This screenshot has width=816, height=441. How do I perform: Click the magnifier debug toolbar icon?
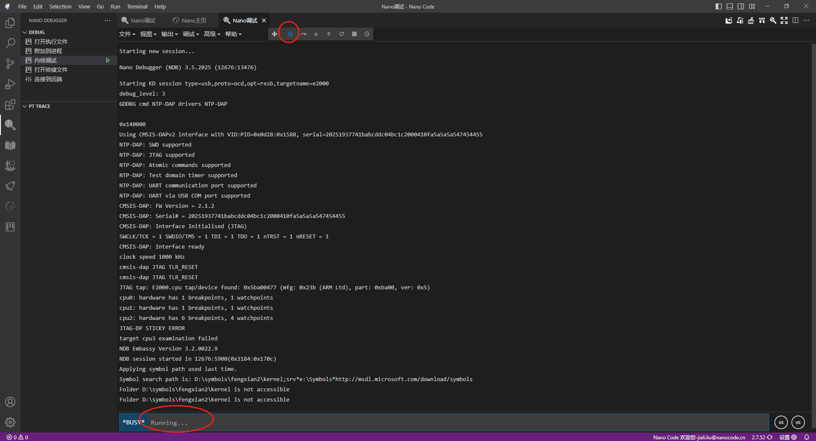[773, 20]
